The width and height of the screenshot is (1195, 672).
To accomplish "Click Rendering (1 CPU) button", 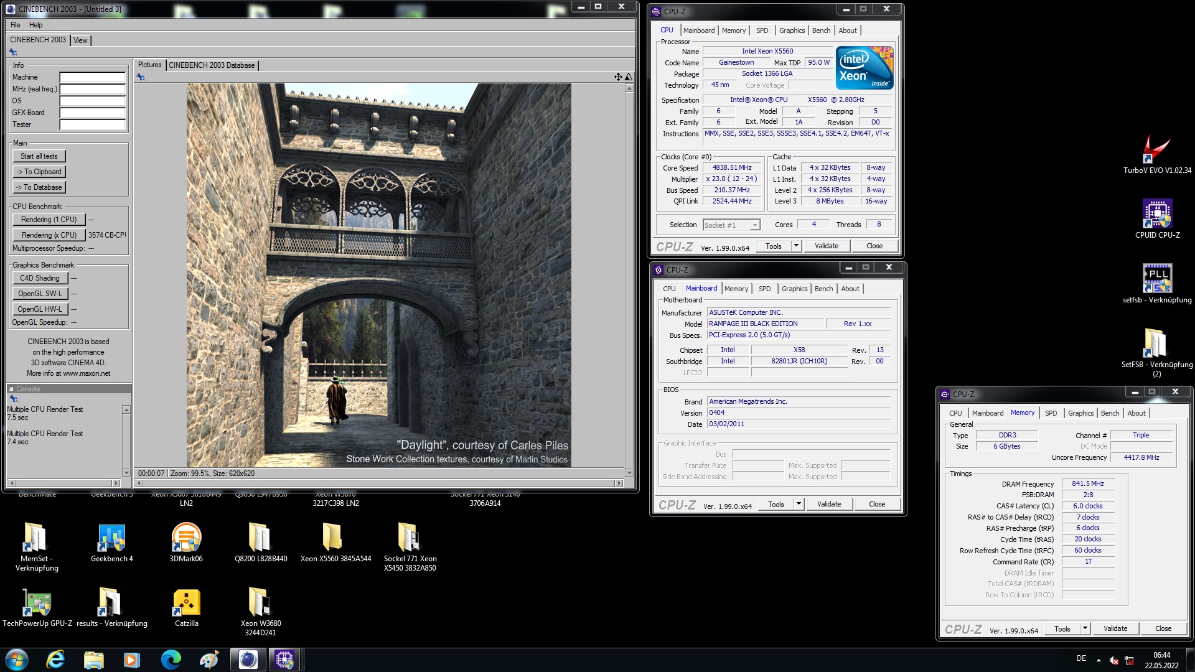I will [x=49, y=220].
